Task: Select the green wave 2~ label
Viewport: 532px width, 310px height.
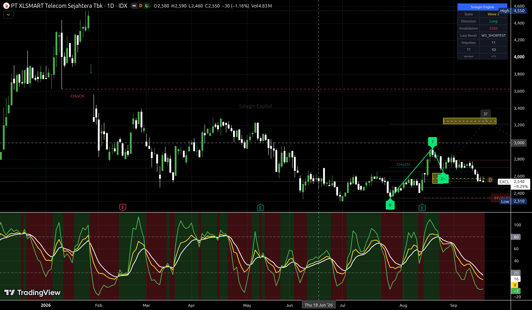Action: 443,179
